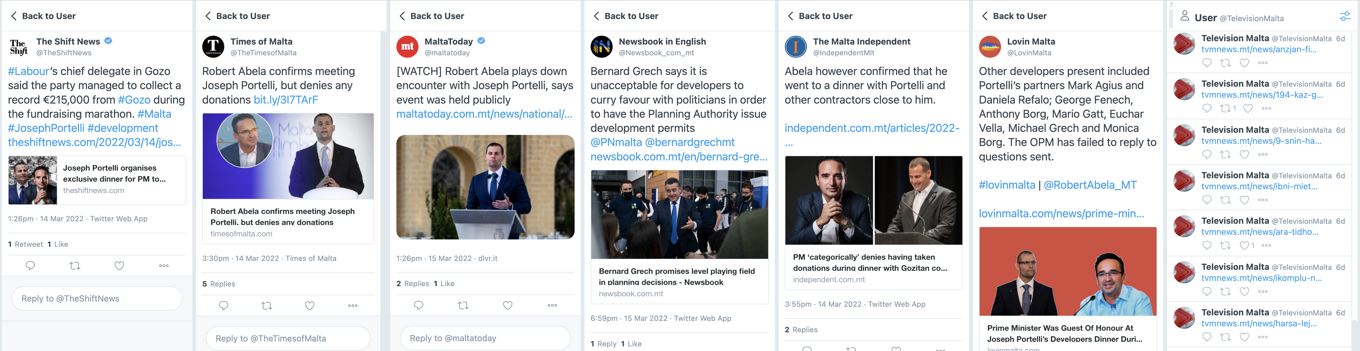Like the tvmnews anzjan-fi tweet
The height and width of the screenshot is (351, 1360).
click(1244, 63)
